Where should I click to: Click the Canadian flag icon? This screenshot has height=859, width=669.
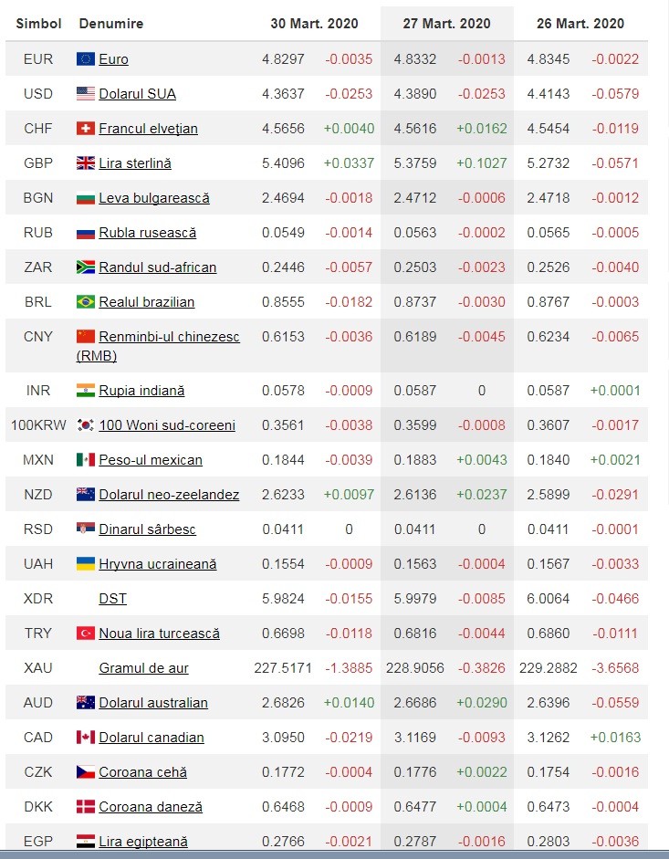pyautogui.click(x=86, y=738)
